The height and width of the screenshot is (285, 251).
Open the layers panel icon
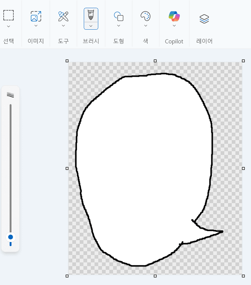pyautogui.click(x=204, y=19)
